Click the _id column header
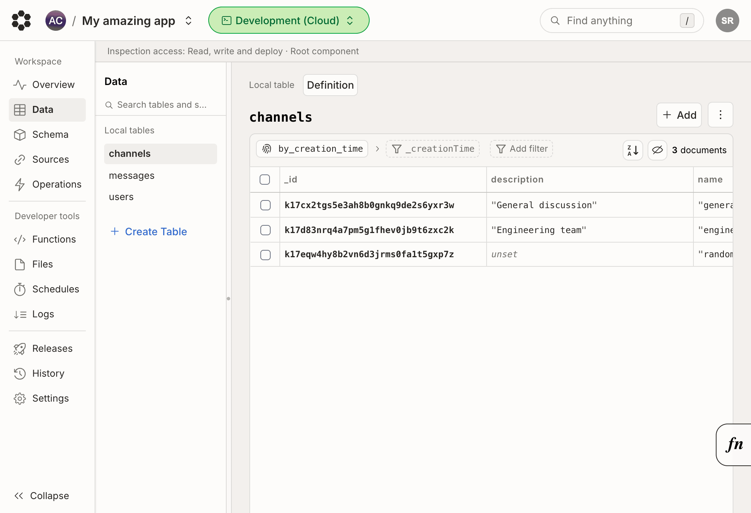 click(x=383, y=180)
